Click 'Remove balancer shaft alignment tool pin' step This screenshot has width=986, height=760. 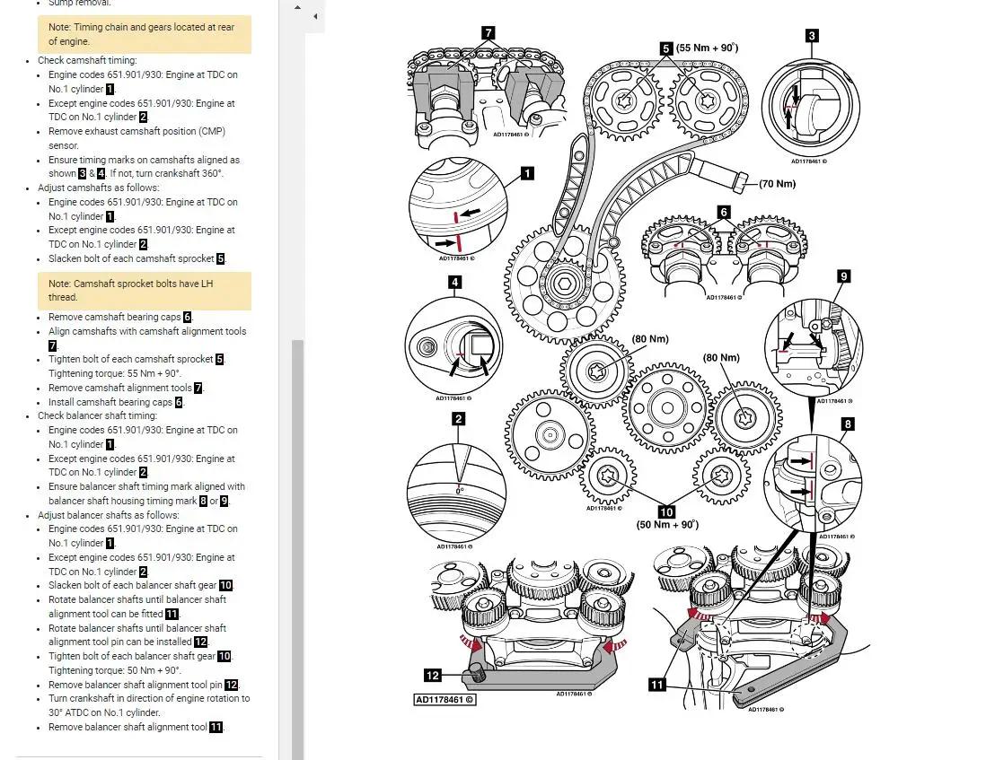pyautogui.click(x=144, y=686)
